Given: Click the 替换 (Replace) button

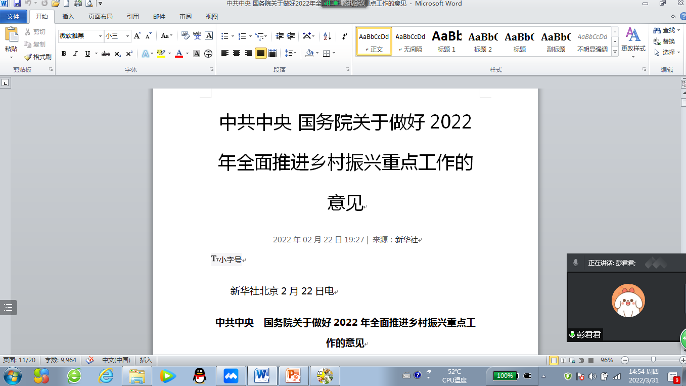Looking at the screenshot, I should (x=664, y=41).
